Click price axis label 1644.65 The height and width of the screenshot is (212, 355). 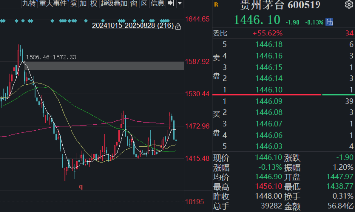[x=197, y=19]
